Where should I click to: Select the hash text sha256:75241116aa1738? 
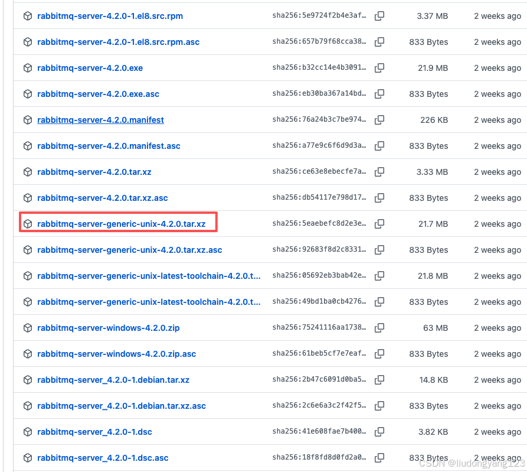319,327
